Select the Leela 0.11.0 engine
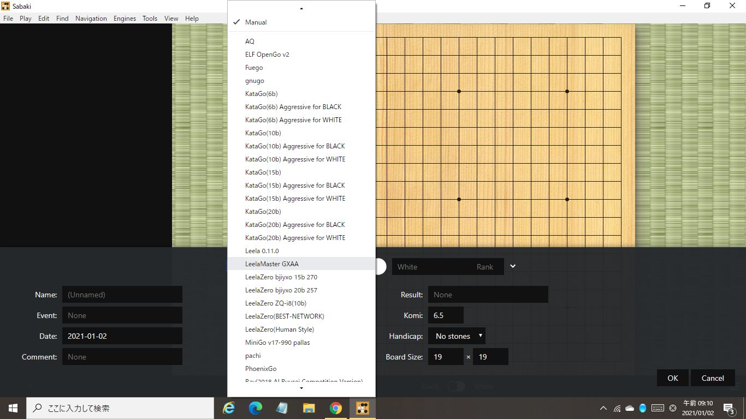This screenshot has height=419, width=746. 301,251
